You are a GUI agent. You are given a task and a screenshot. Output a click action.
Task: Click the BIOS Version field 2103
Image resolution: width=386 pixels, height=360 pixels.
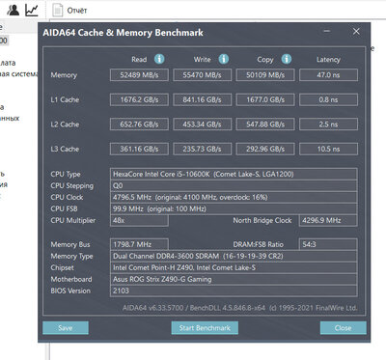point(234,291)
